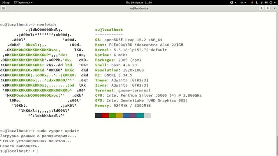This screenshot has width=278, height=156.
Task: Click the yellow color block
Action: pos(119,116)
